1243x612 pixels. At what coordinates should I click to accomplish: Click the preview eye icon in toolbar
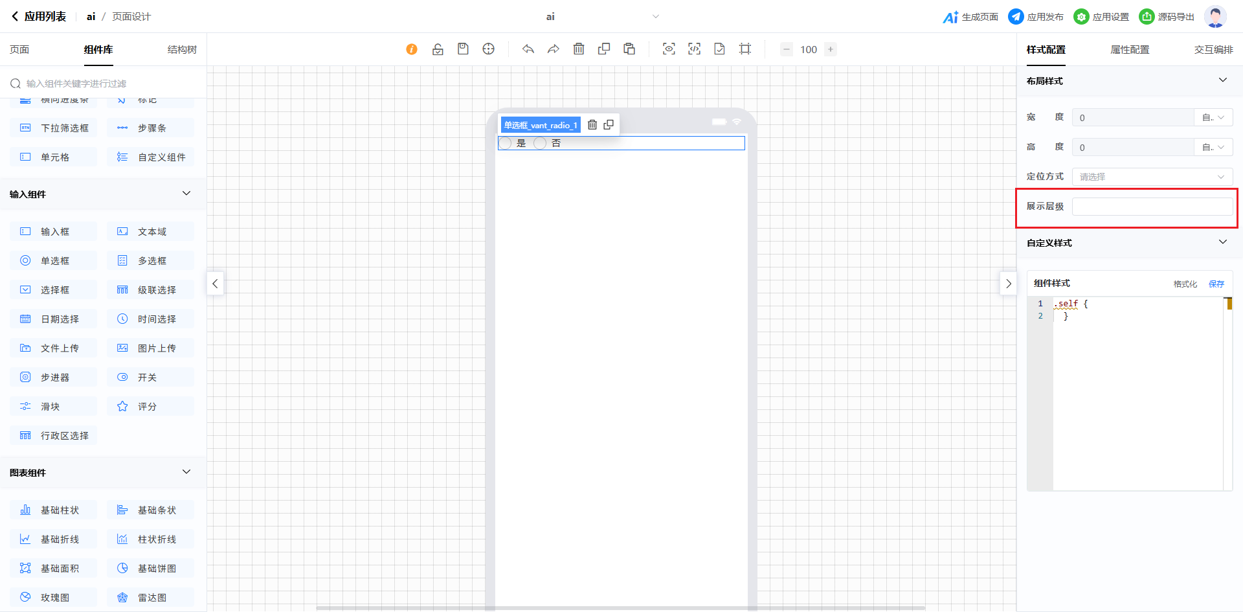[669, 49]
